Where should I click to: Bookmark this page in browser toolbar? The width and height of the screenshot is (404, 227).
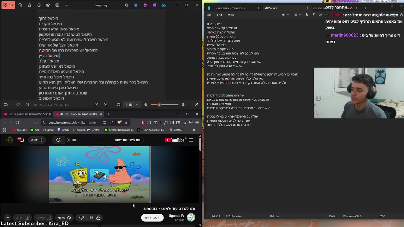coord(36,123)
